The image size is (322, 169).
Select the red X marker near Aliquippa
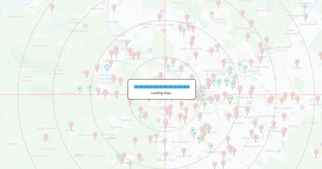(114, 8)
